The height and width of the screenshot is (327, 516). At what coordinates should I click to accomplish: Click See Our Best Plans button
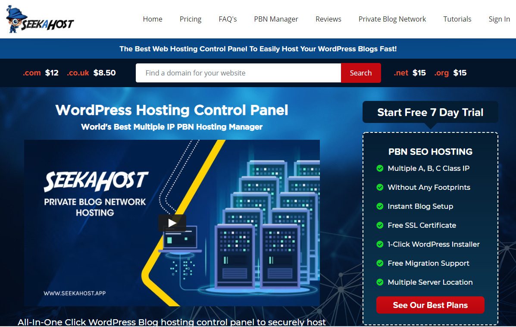point(430,305)
